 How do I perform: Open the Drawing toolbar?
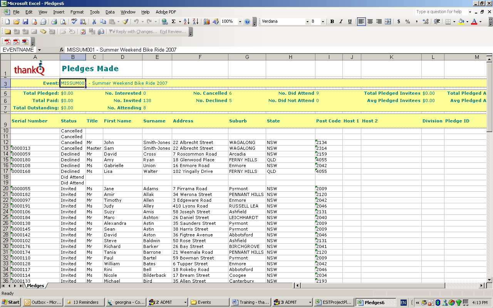(216, 22)
